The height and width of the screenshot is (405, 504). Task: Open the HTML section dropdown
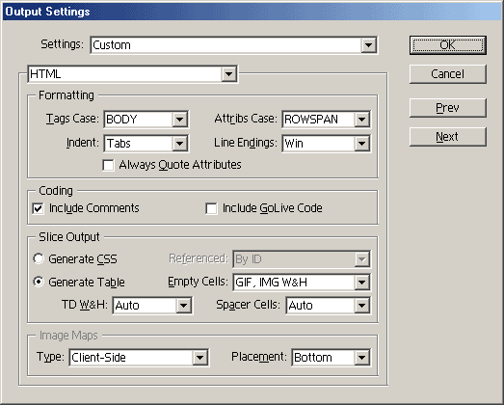point(133,74)
